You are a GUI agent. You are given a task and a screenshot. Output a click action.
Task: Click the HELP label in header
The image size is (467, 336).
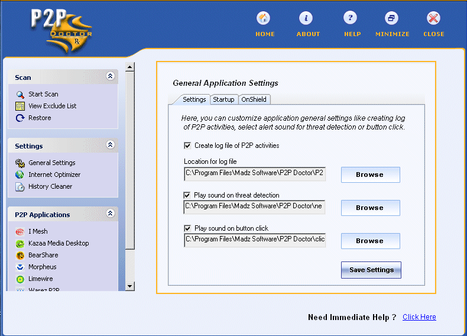pos(352,34)
